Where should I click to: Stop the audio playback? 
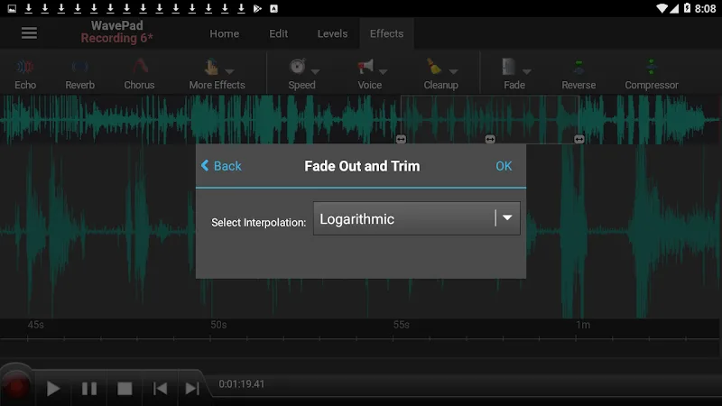(125, 388)
